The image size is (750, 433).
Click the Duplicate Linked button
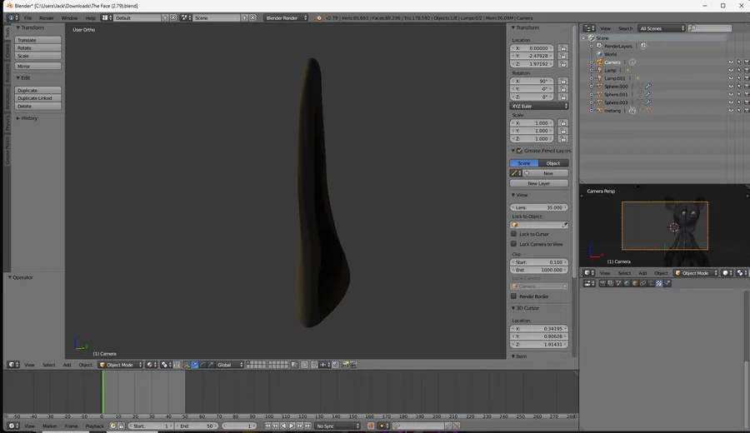(37, 98)
